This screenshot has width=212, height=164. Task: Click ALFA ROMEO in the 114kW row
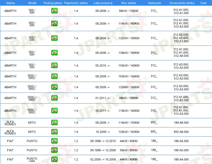click(x=10, y=123)
